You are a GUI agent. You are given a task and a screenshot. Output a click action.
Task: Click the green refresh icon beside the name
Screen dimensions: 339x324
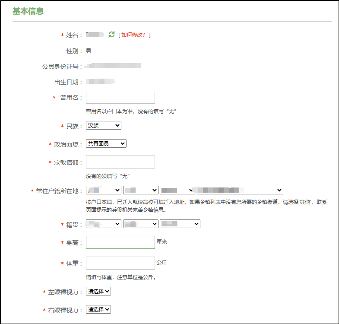click(x=112, y=35)
